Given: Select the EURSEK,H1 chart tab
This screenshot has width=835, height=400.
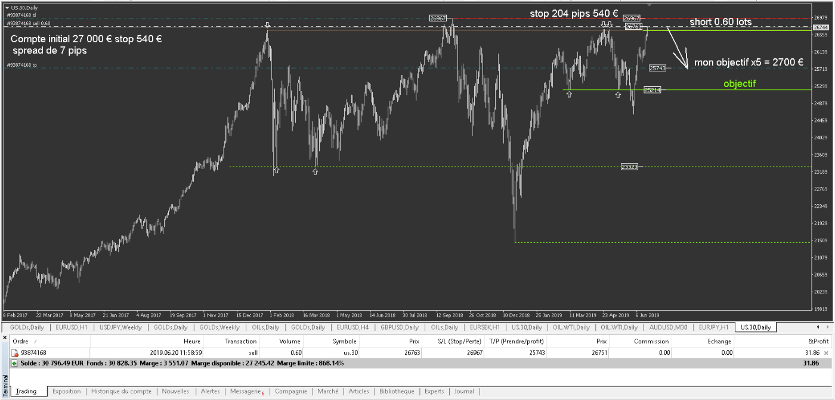Looking at the screenshot, I should pos(485,327).
